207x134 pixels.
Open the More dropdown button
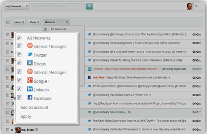point(19,22)
